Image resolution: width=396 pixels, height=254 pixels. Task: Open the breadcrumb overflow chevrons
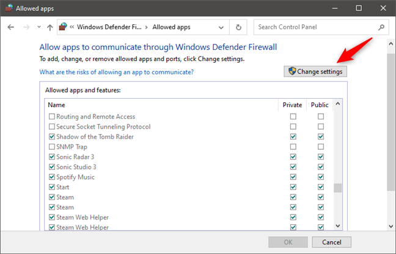pyautogui.click(x=72, y=27)
